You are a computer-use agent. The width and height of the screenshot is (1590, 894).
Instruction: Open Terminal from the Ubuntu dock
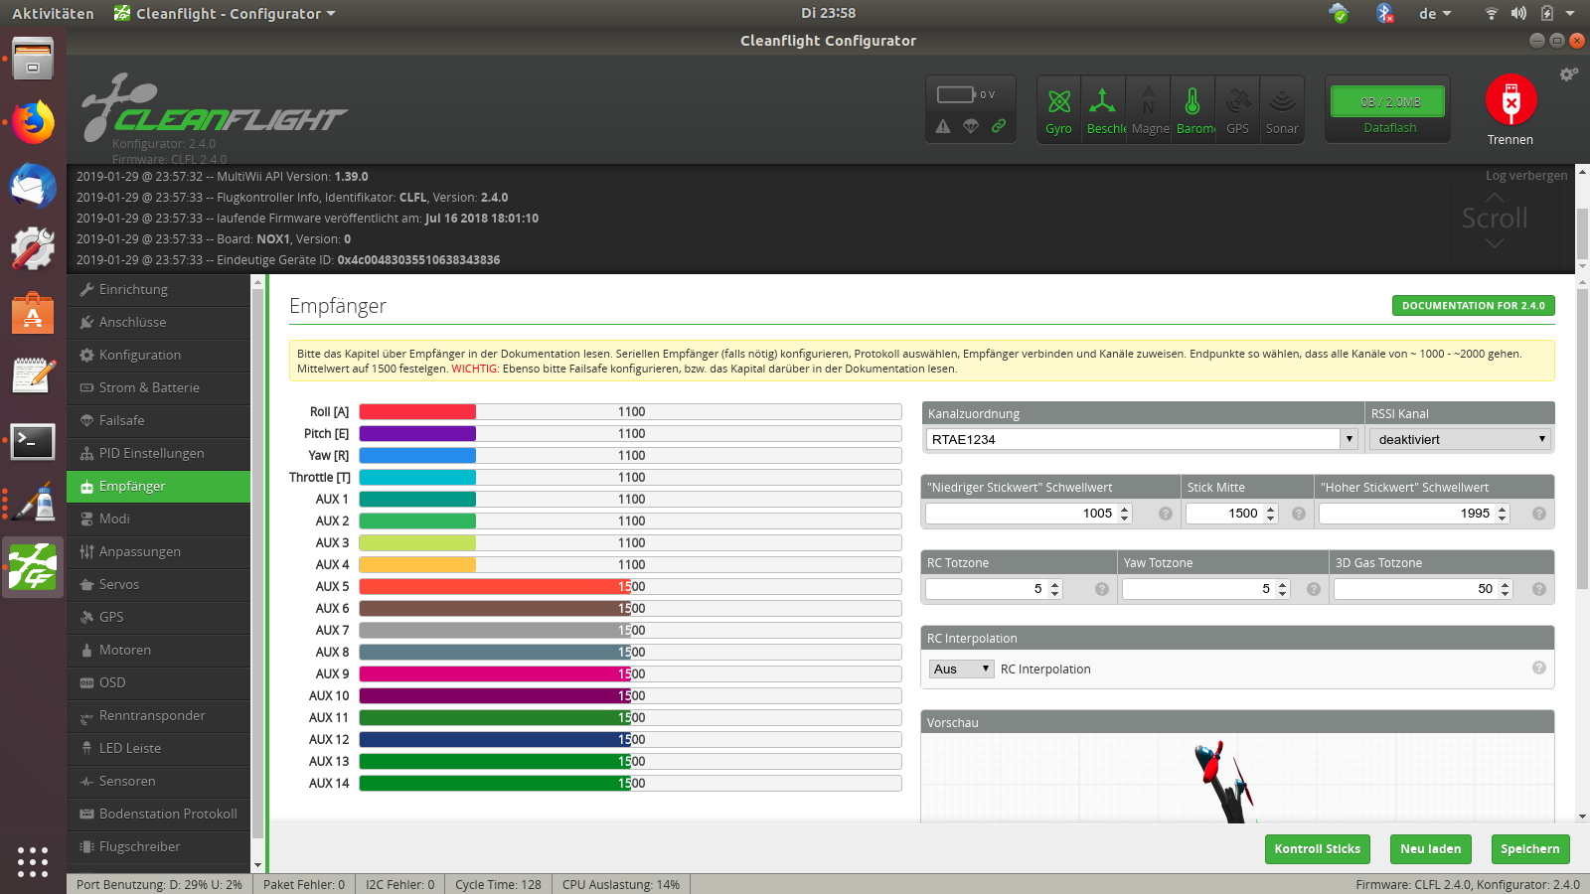coord(33,442)
